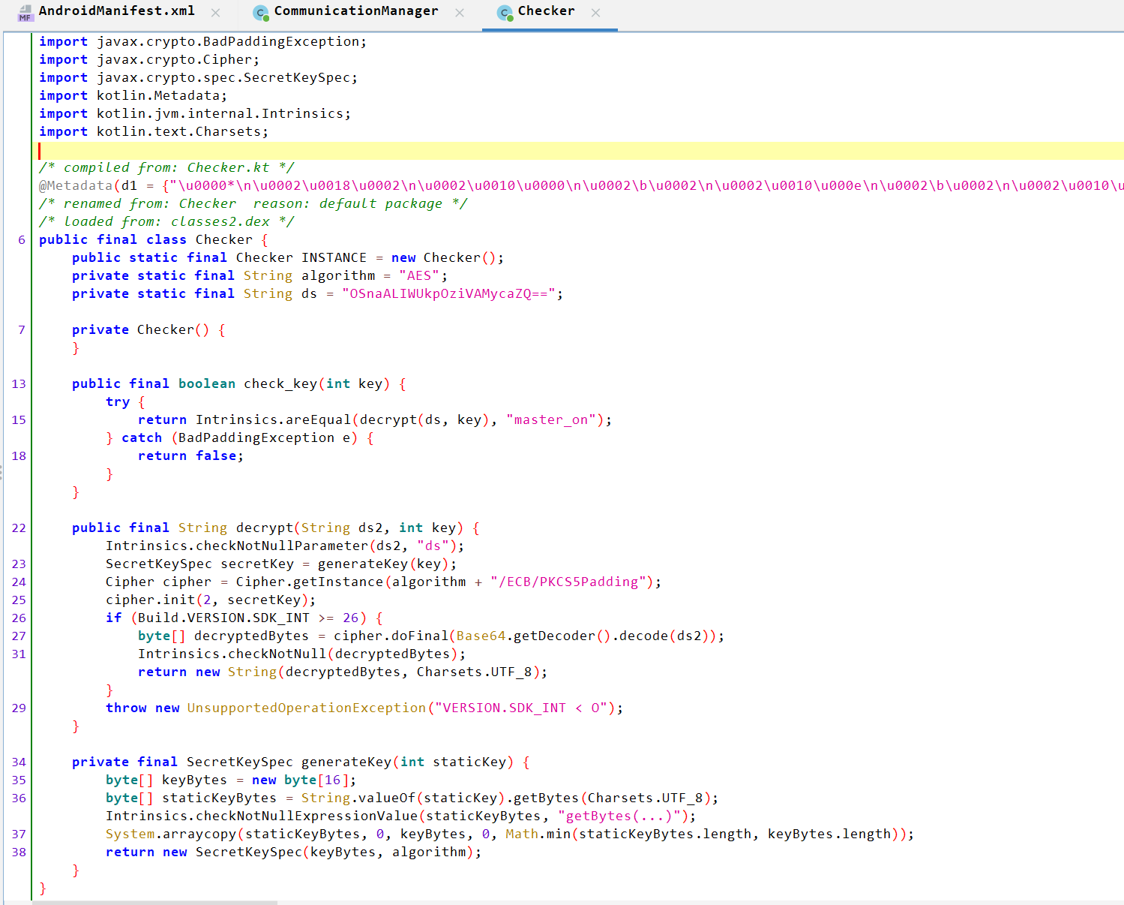Click the AndroidManifest.xml tab's MF file icon

25,13
